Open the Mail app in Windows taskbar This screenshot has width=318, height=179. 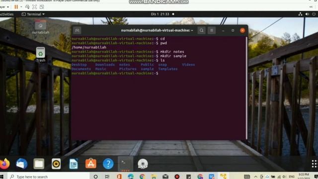click(165, 177)
